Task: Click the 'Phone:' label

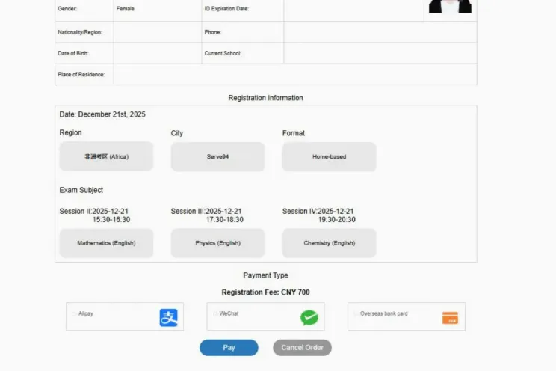Action: pyautogui.click(x=213, y=32)
